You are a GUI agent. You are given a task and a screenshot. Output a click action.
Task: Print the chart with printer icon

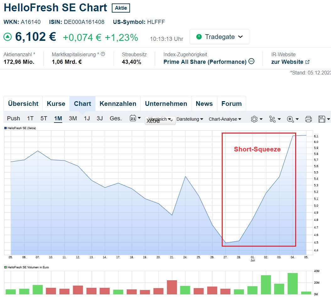pyautogui.click(x=308, y=119)
